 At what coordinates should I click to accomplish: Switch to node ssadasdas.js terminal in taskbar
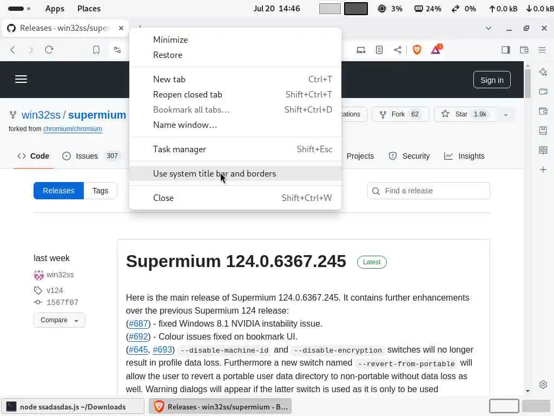[73, 407]
